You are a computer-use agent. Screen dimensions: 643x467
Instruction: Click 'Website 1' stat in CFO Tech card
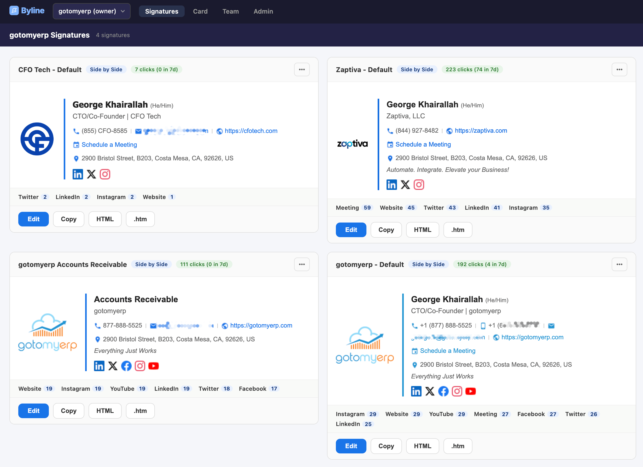159,197
